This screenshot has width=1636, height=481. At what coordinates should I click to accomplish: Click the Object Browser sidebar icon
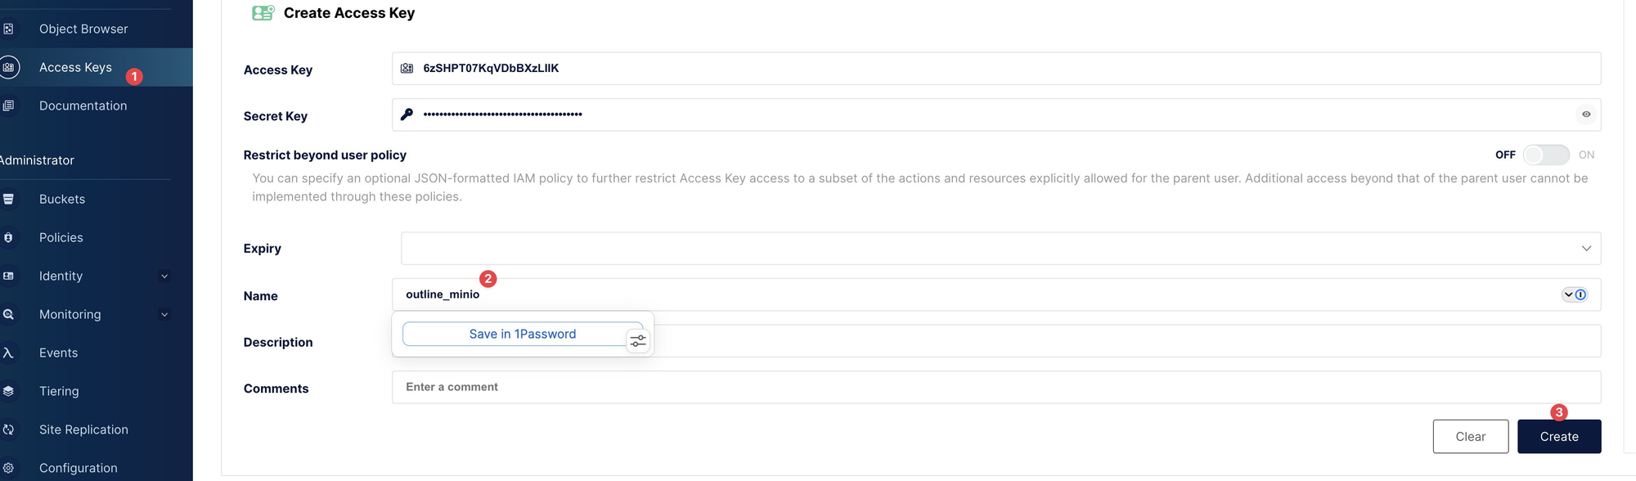click(8, 29)
